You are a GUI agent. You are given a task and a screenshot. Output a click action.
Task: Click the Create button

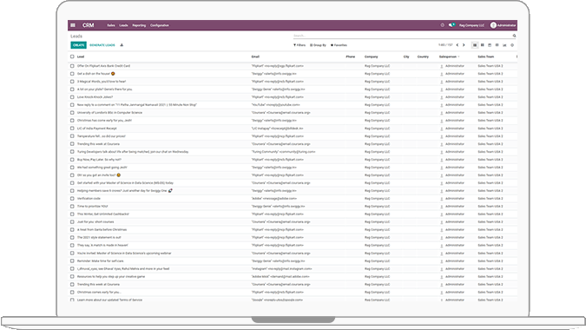[78, 45]
